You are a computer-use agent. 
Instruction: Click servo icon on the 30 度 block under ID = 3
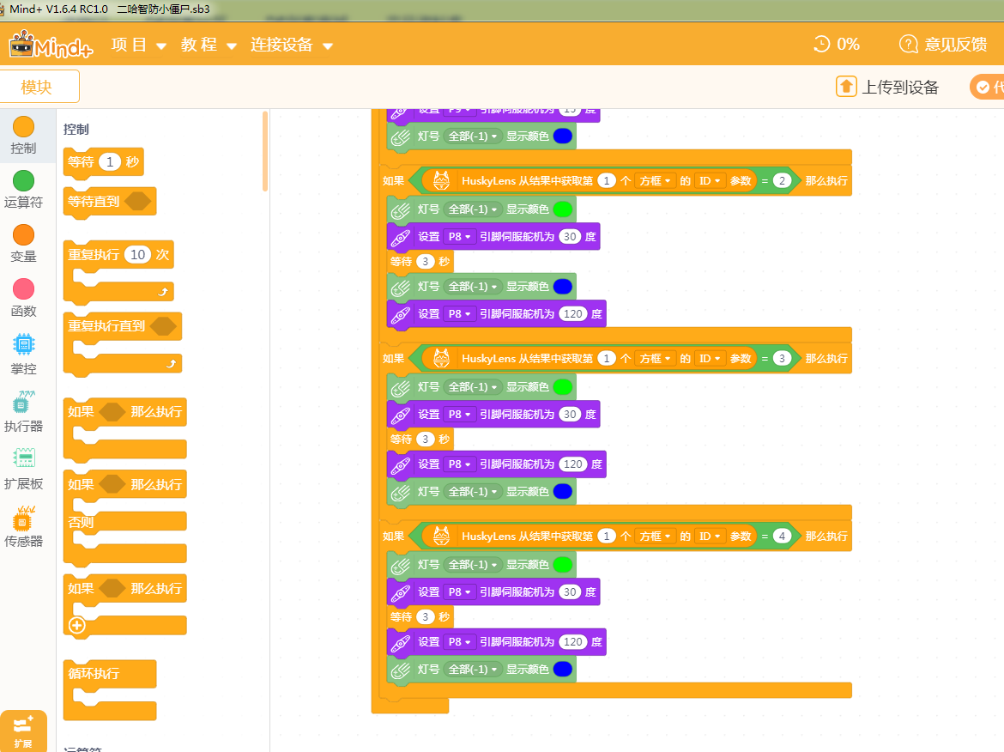[x=401, y=415]
